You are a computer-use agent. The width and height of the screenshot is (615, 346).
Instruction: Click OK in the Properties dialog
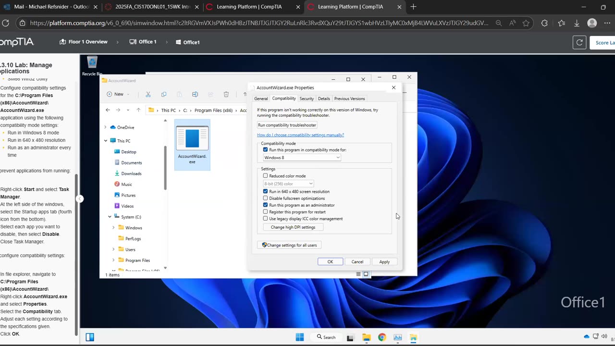click(x=330, y=262)
